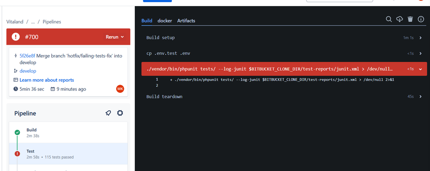Open step info circle icon

(421, 19)
